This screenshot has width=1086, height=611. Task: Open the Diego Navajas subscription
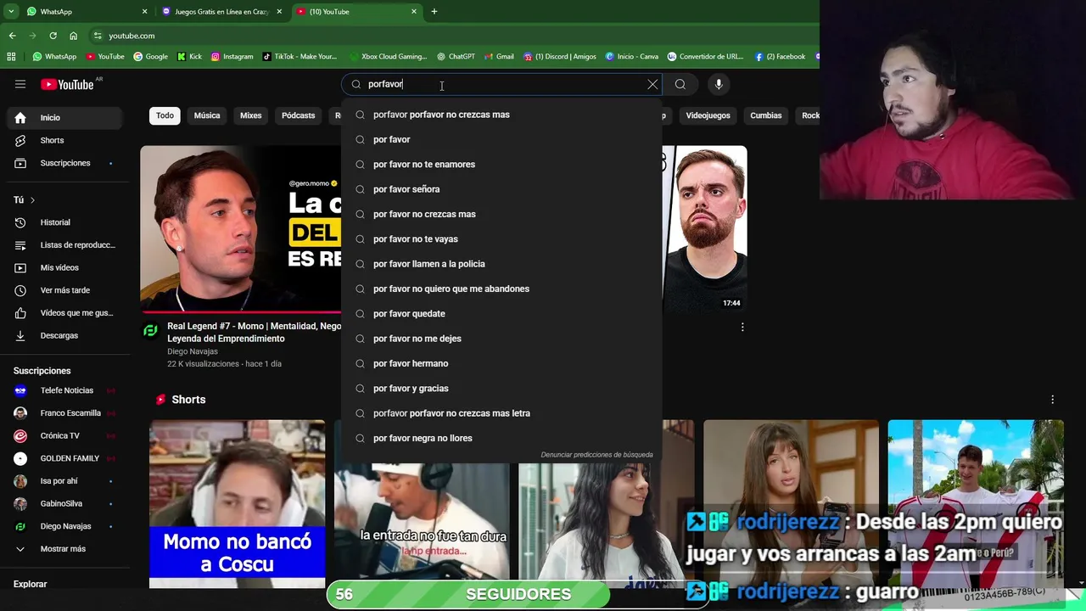click(x=64, y=526)
